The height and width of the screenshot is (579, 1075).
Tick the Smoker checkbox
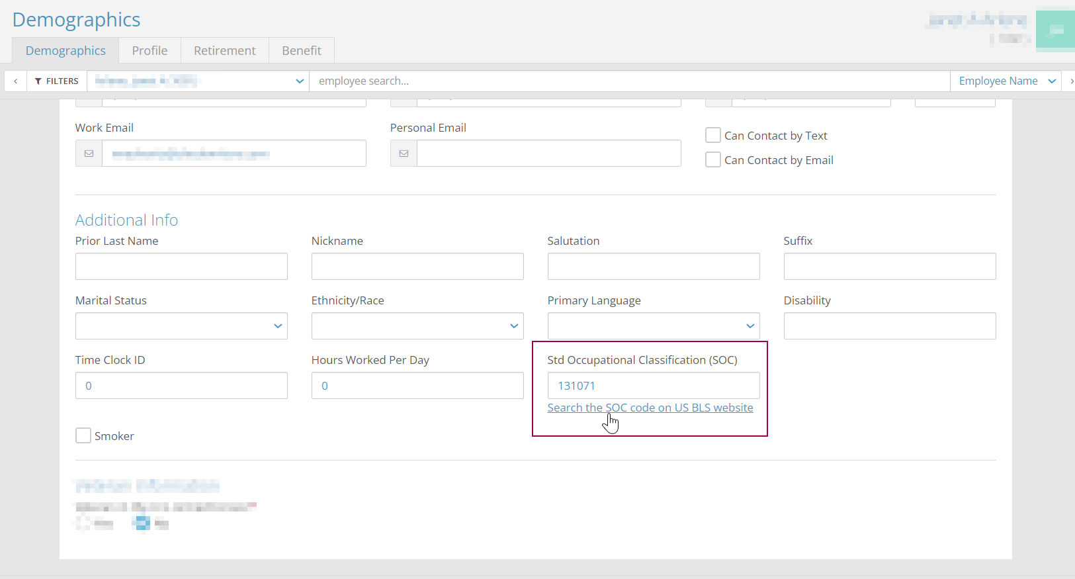tap(83, 436)
